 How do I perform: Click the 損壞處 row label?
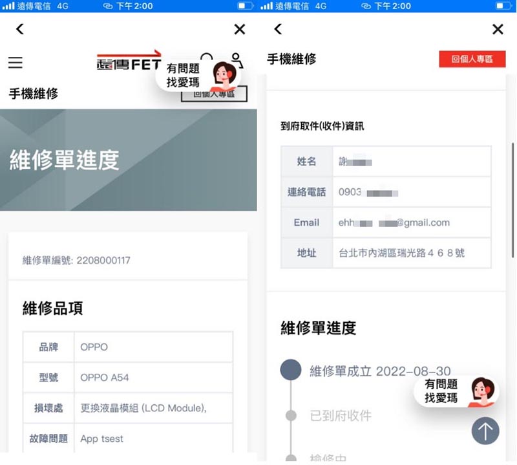[x=48, y=408]
